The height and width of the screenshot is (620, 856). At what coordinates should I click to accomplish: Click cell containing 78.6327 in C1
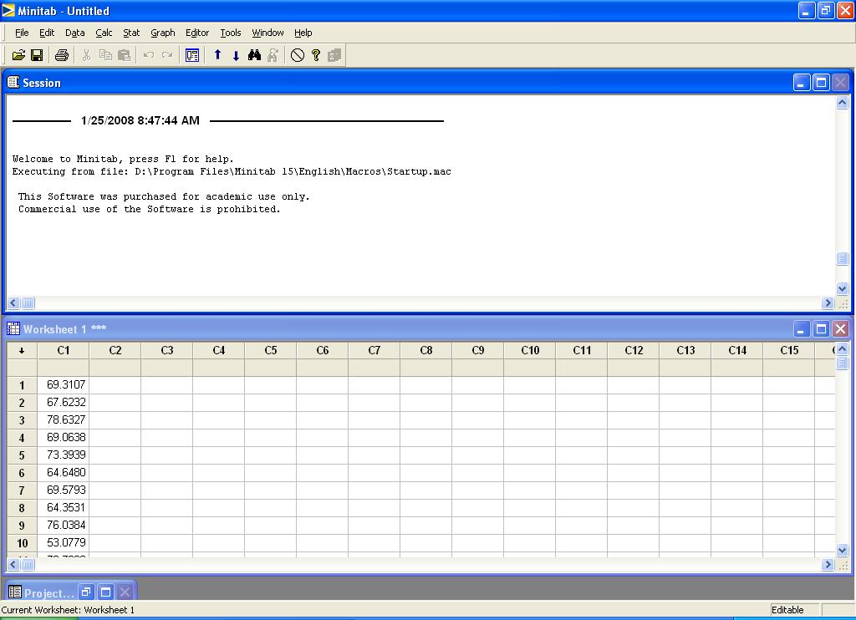pos(64,420)
